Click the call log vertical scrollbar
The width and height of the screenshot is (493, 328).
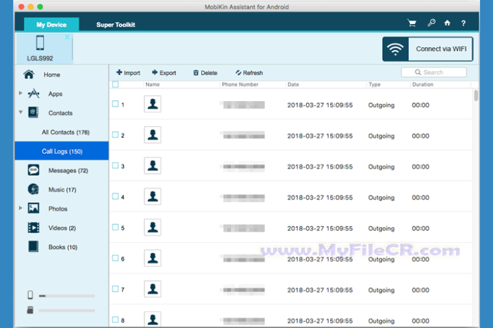476,96
